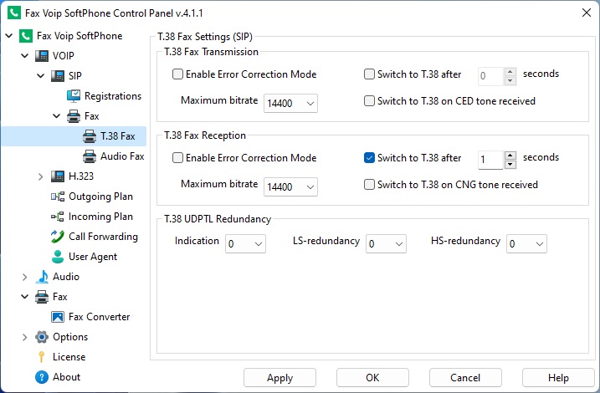Click the Call Forwarding green arrow icon

[58, 237]
